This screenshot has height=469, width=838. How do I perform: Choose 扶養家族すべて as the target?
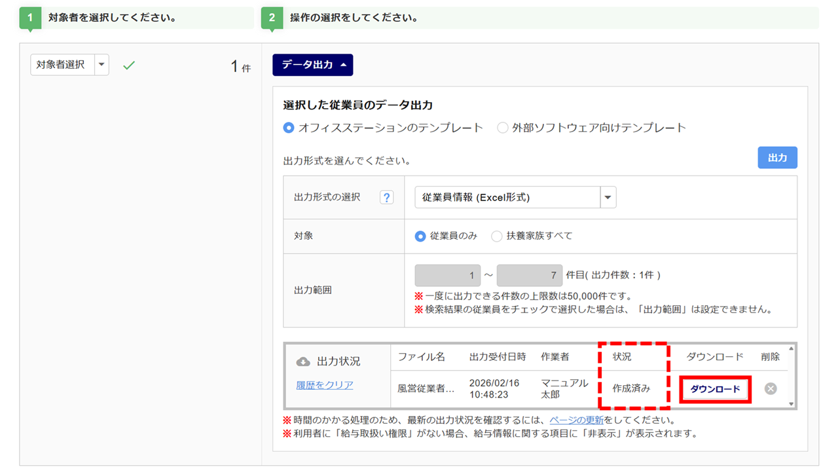click(497, 236)
